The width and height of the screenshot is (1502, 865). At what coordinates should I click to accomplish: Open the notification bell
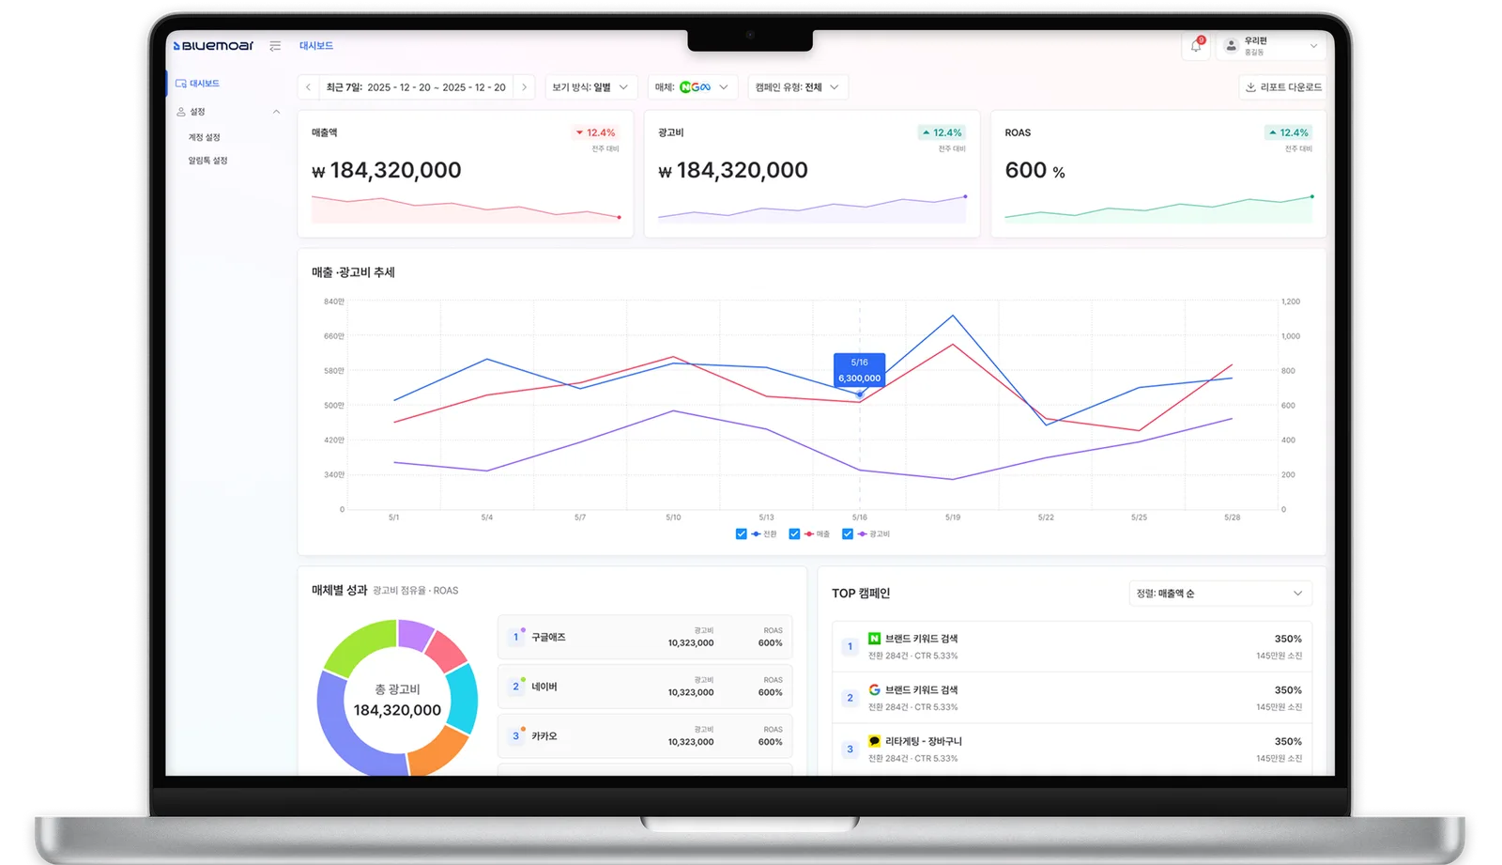(1196, 45)
